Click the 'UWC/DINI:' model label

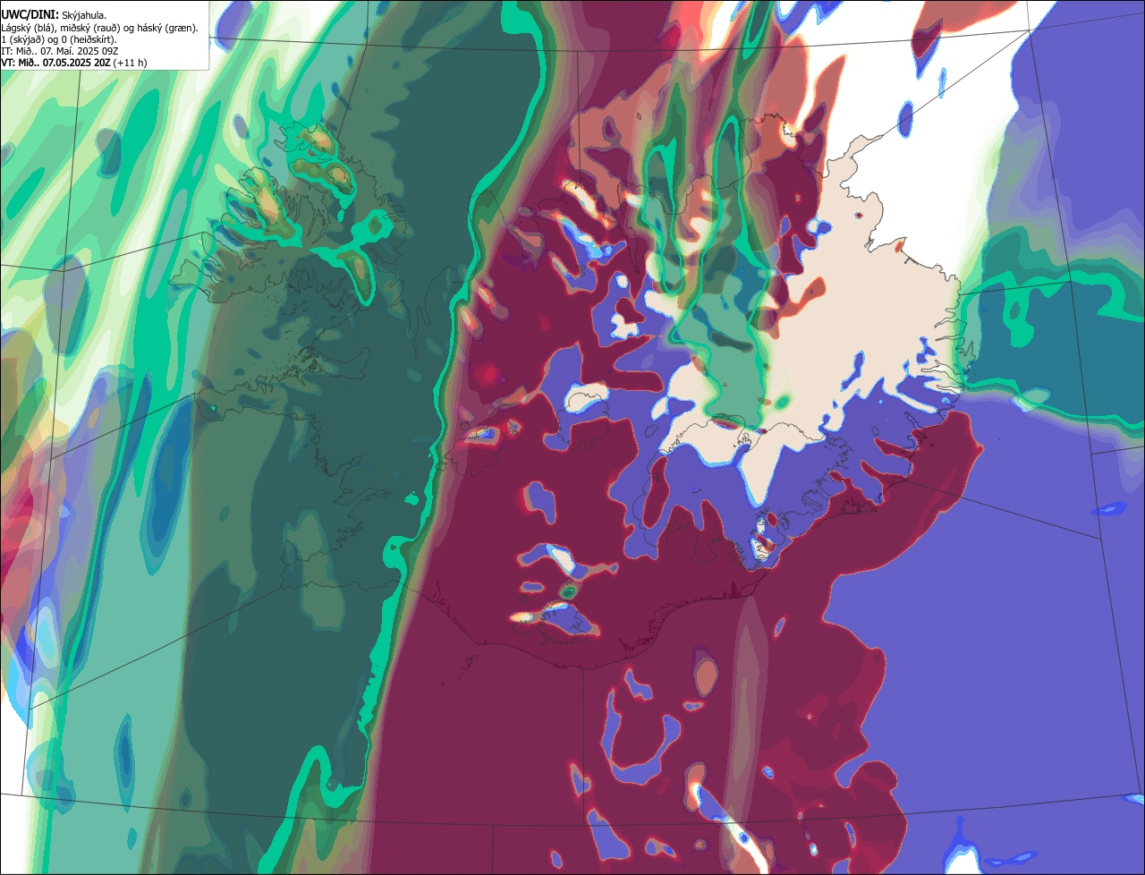[x=30, y=14]
